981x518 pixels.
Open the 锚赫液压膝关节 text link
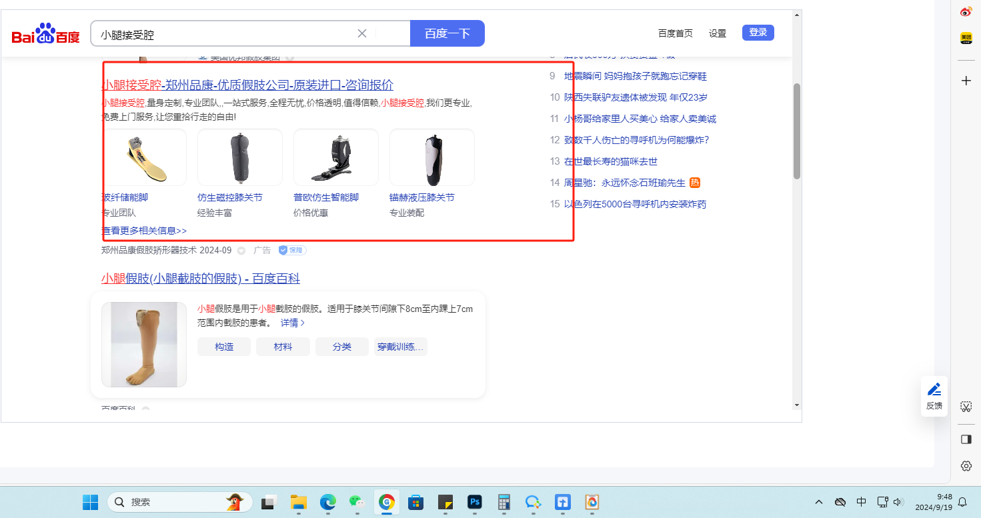(422, 198)
